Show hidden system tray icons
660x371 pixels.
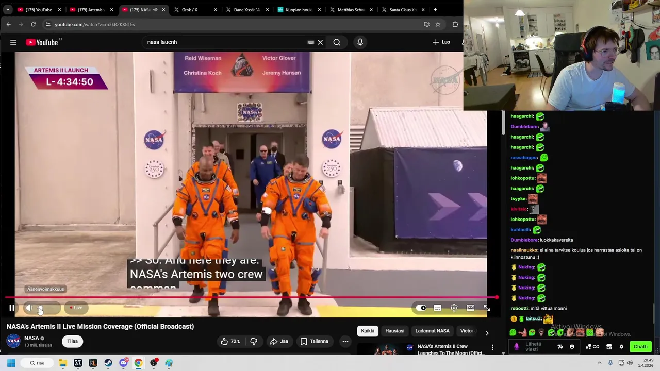599,363
